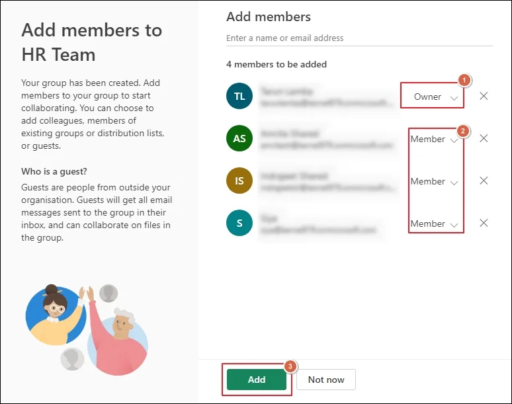Open the Owner role dropdown for TL
The image size is (512, 404).
click(x=435, y=97)
